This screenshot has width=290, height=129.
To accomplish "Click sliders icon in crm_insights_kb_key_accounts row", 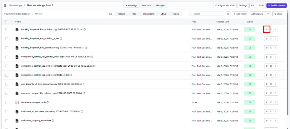I will pos(267,84).
